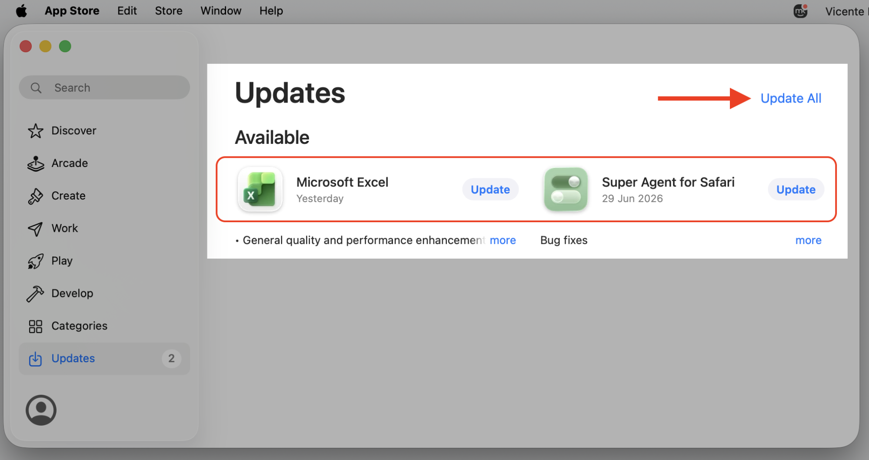Open the account profile avatar icon
Image resolution: width=869 pixels, height=460 pixels.
pos(41,410)
